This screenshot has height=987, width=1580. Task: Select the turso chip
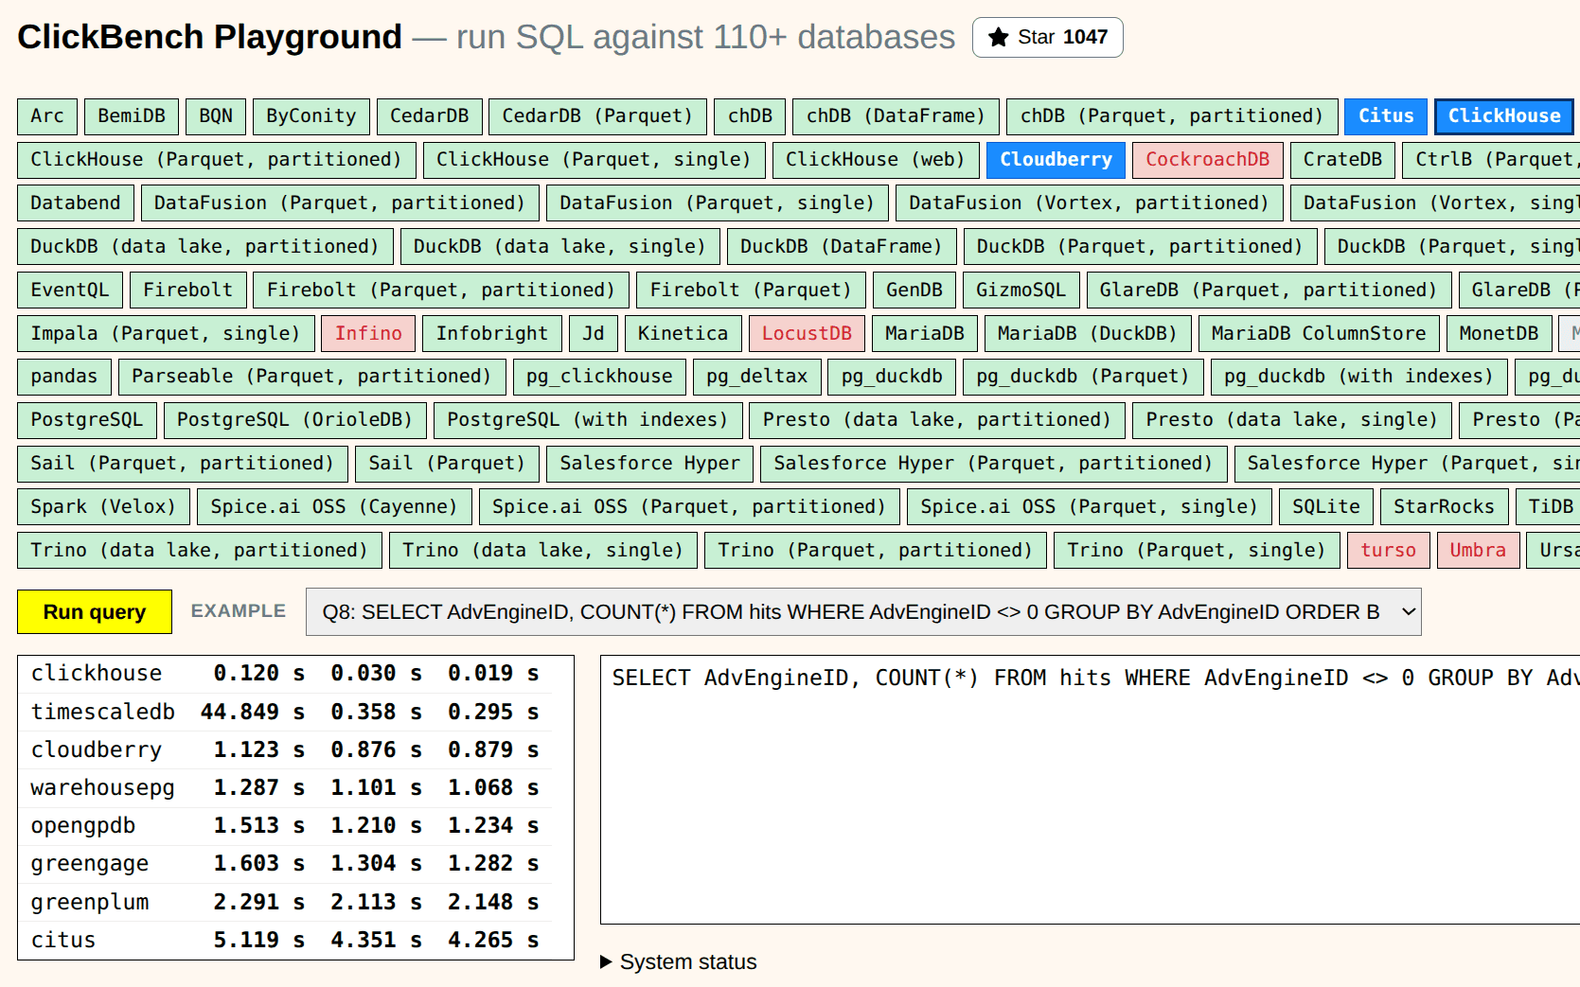click(x=1389, y=550)
